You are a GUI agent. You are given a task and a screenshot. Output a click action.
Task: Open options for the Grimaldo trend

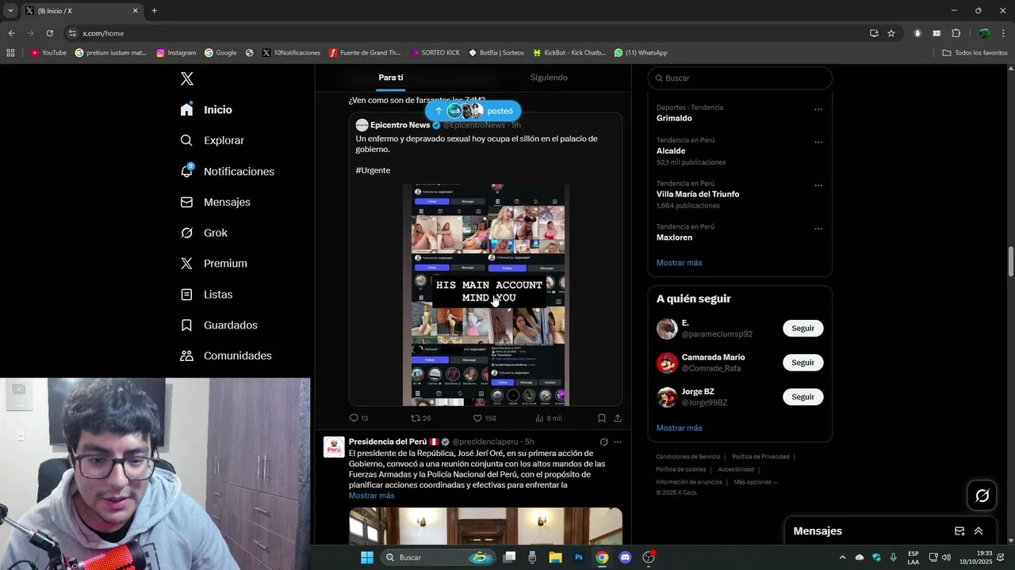[x=818, y=110]
